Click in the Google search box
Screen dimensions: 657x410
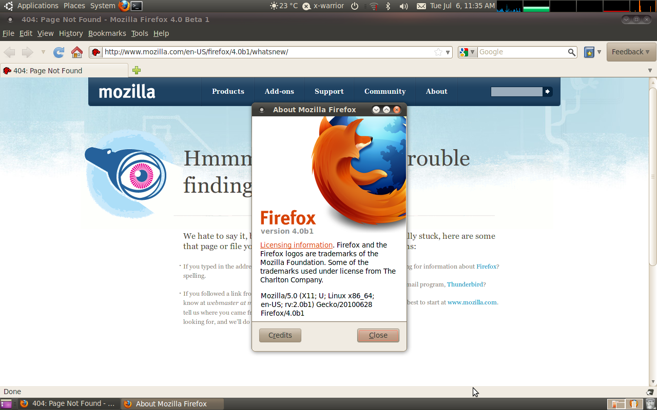coord(522,52)
